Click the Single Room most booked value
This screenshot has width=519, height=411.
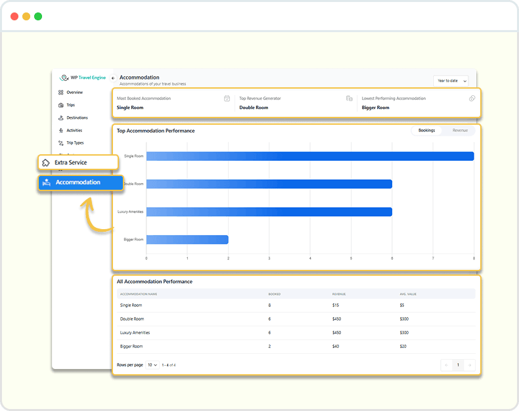click(x=130, y=108)
